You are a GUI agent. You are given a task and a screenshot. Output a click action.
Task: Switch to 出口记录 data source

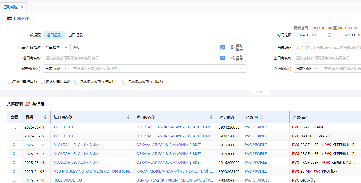tap(75, 35)
